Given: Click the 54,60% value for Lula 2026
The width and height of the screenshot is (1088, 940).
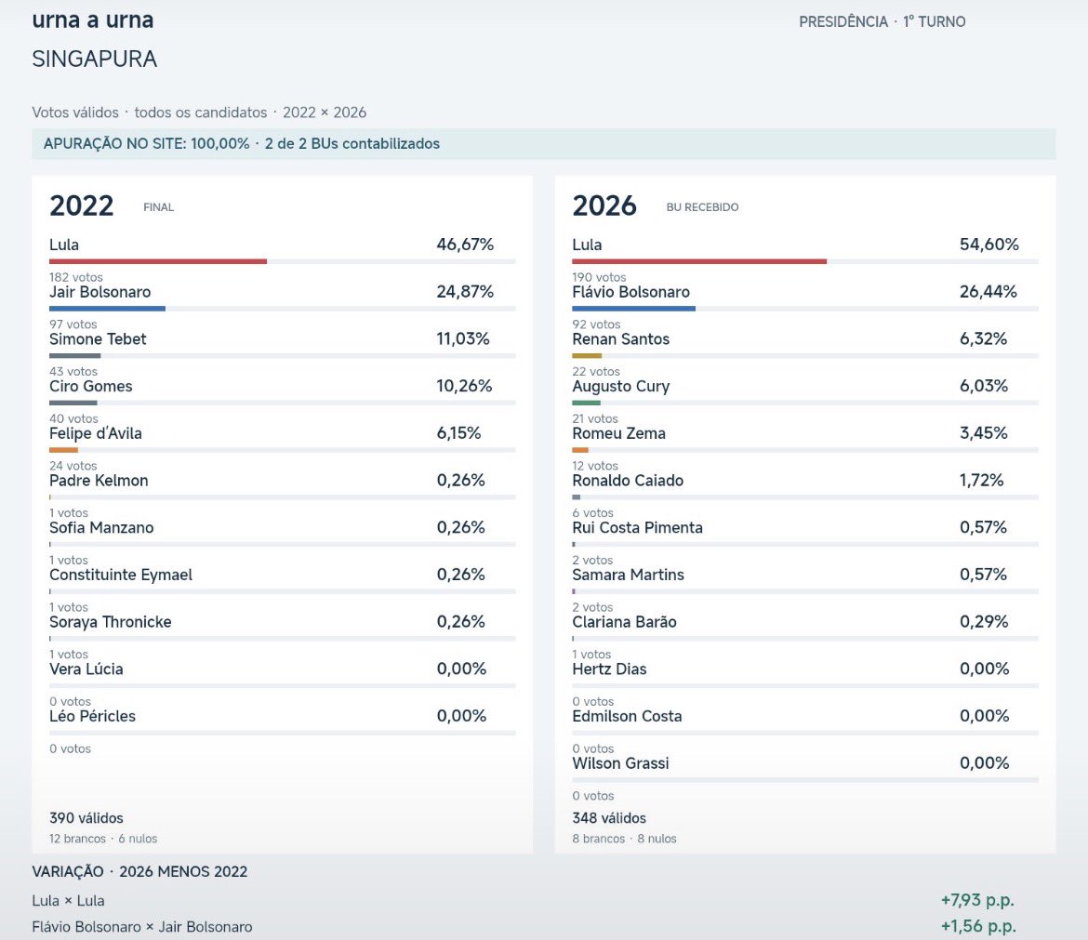Looking at the screenshot, I should (988, 245).
